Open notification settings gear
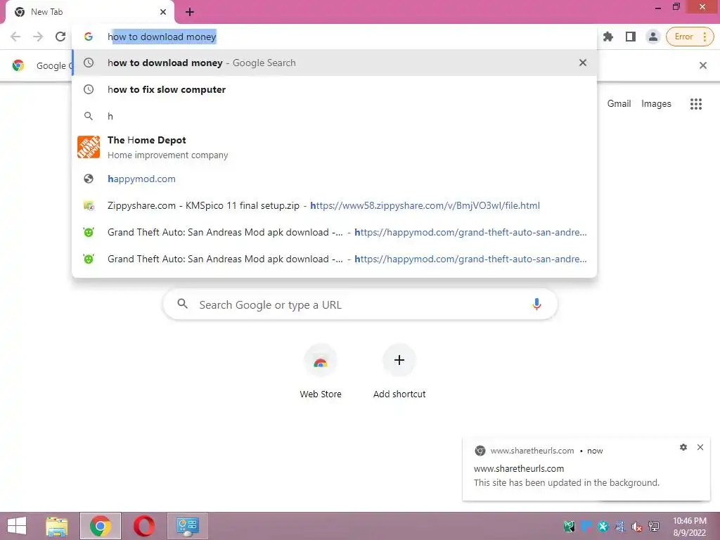 (x=683, y=447)
